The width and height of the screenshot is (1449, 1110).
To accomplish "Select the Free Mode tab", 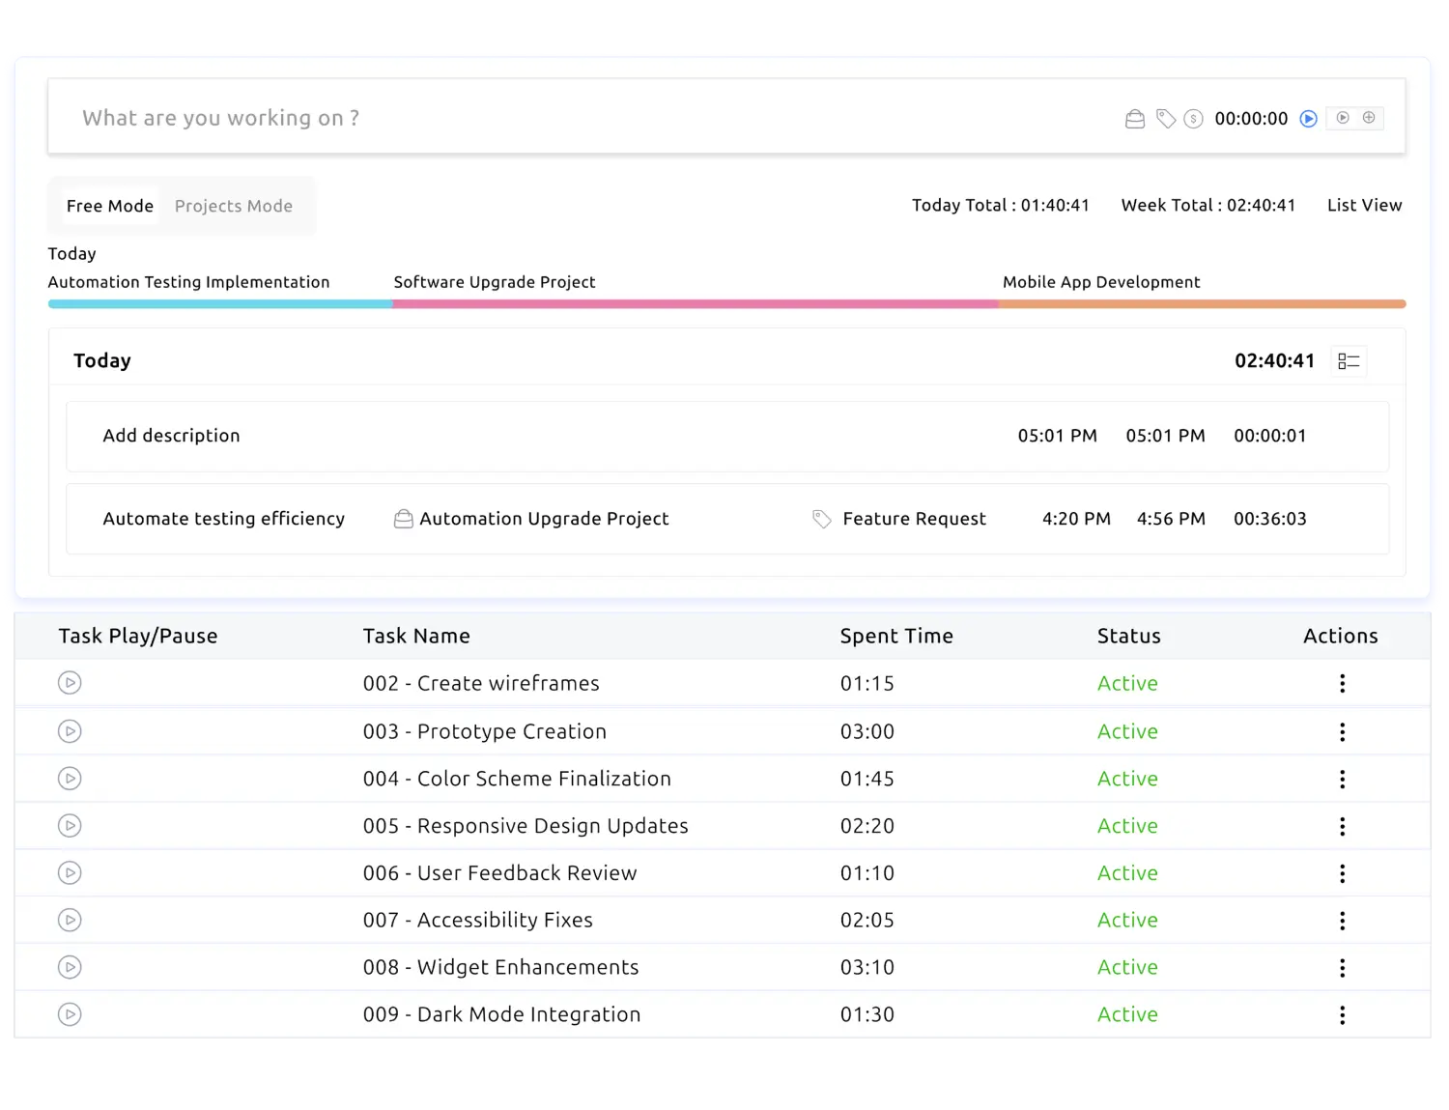I will pos(109,206).
